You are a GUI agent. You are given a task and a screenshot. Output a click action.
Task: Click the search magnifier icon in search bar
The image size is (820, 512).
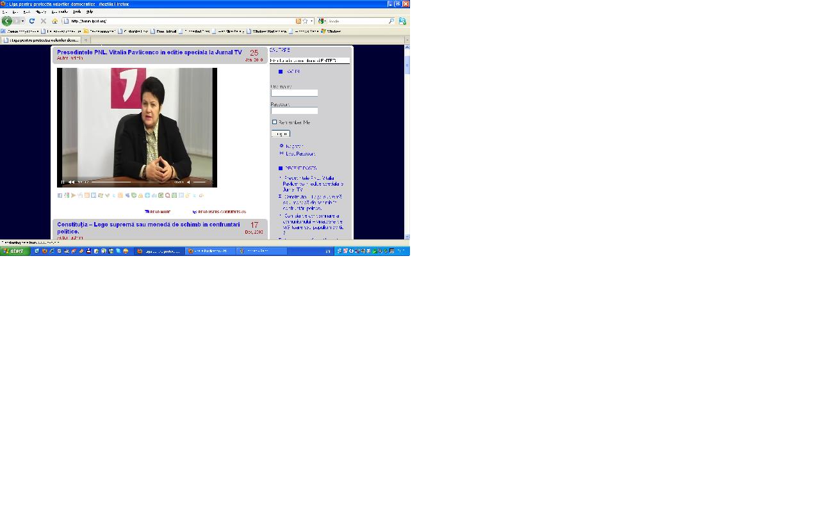[391, 21]
